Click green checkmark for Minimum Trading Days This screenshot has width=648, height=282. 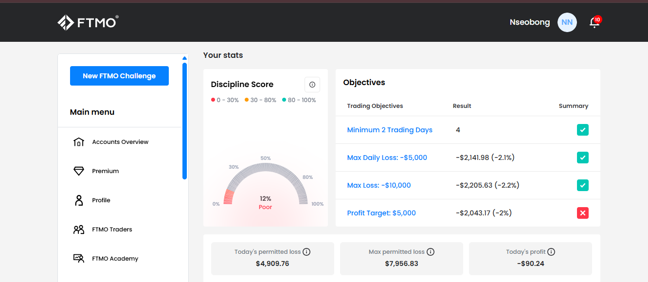coord(583,130)
